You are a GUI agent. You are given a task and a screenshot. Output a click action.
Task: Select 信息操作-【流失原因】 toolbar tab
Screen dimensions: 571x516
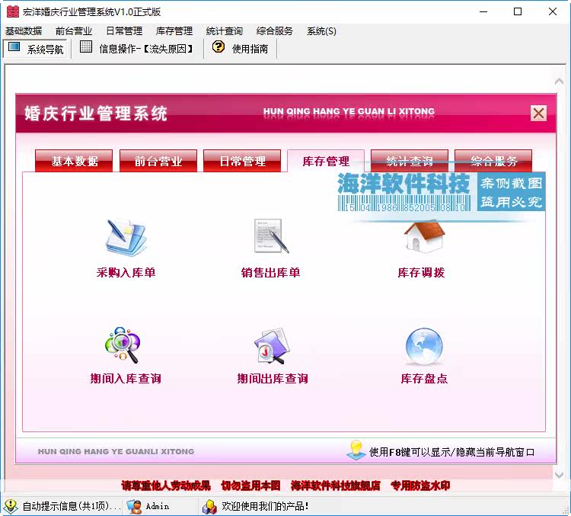click(x=137, y=49)
